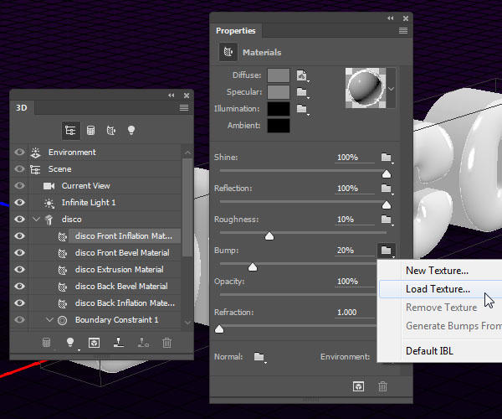Open the Shine texture folder icon
The height and width of the screenshot is (419, 502).
point(386,158)
